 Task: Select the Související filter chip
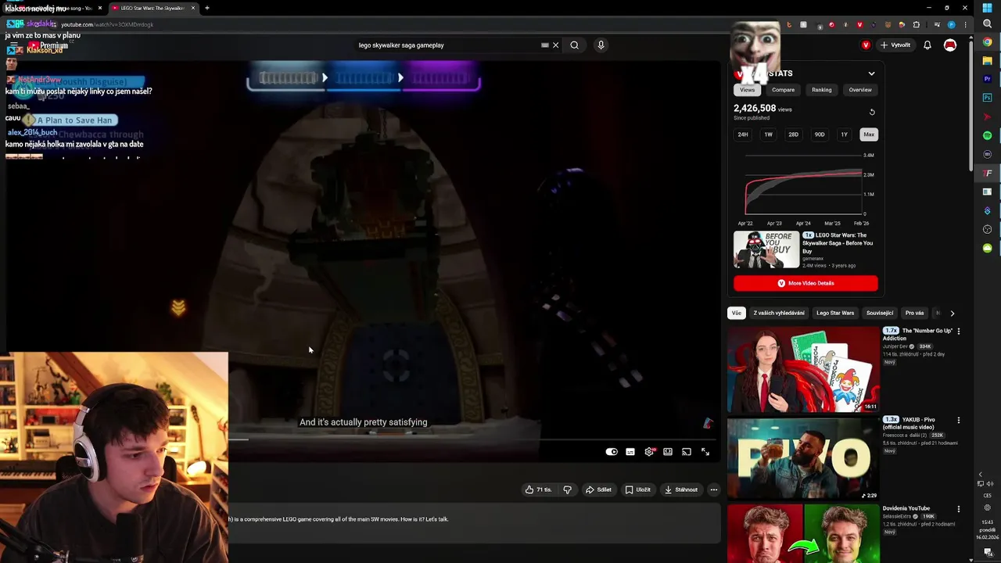click(880, 313)
